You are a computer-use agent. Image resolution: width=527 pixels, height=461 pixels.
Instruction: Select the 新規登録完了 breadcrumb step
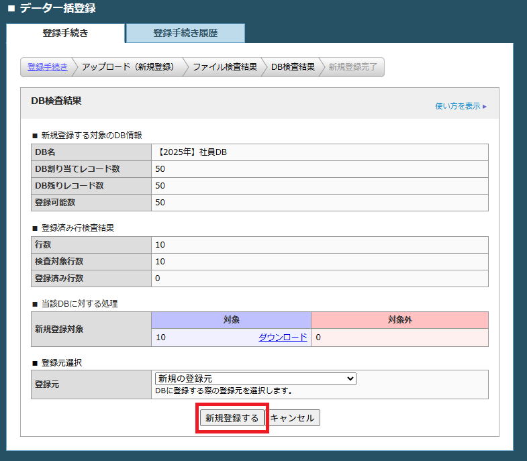pyautogui.click(x=352, y=67)
